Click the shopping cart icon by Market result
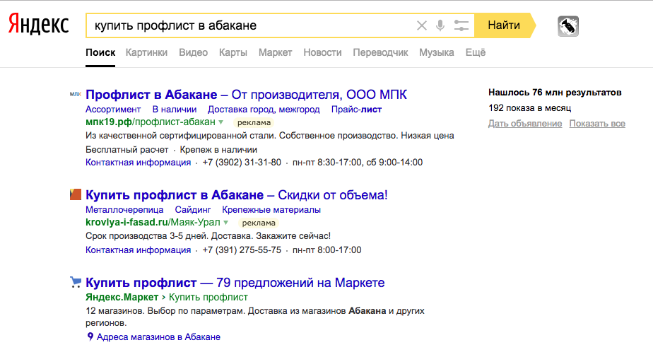Image resolution: width=653 pixels, height=357 pixels. (x=76, y=282)
